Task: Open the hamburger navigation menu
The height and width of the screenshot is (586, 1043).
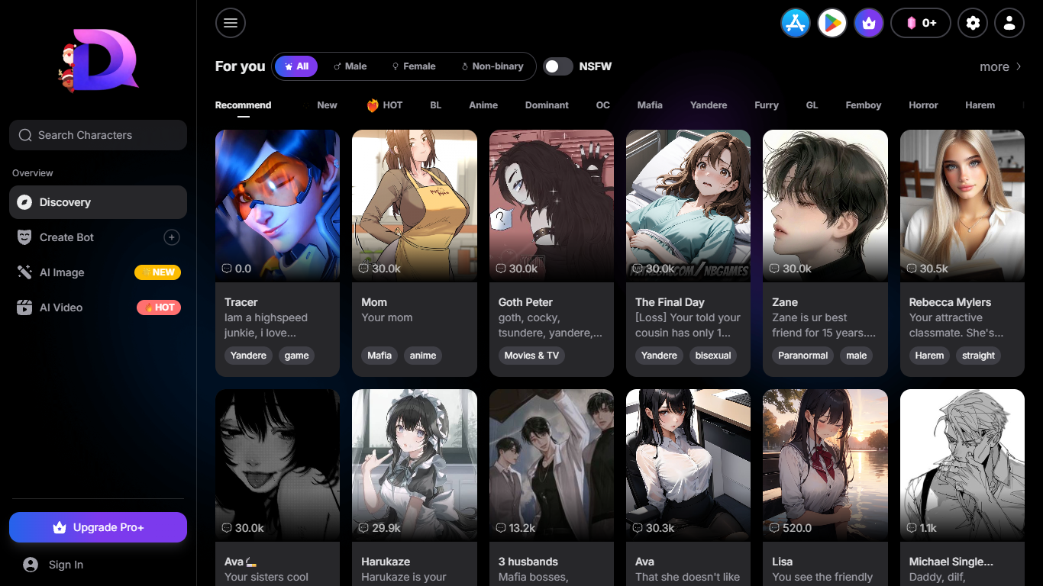Action: (x=230, y=23)
